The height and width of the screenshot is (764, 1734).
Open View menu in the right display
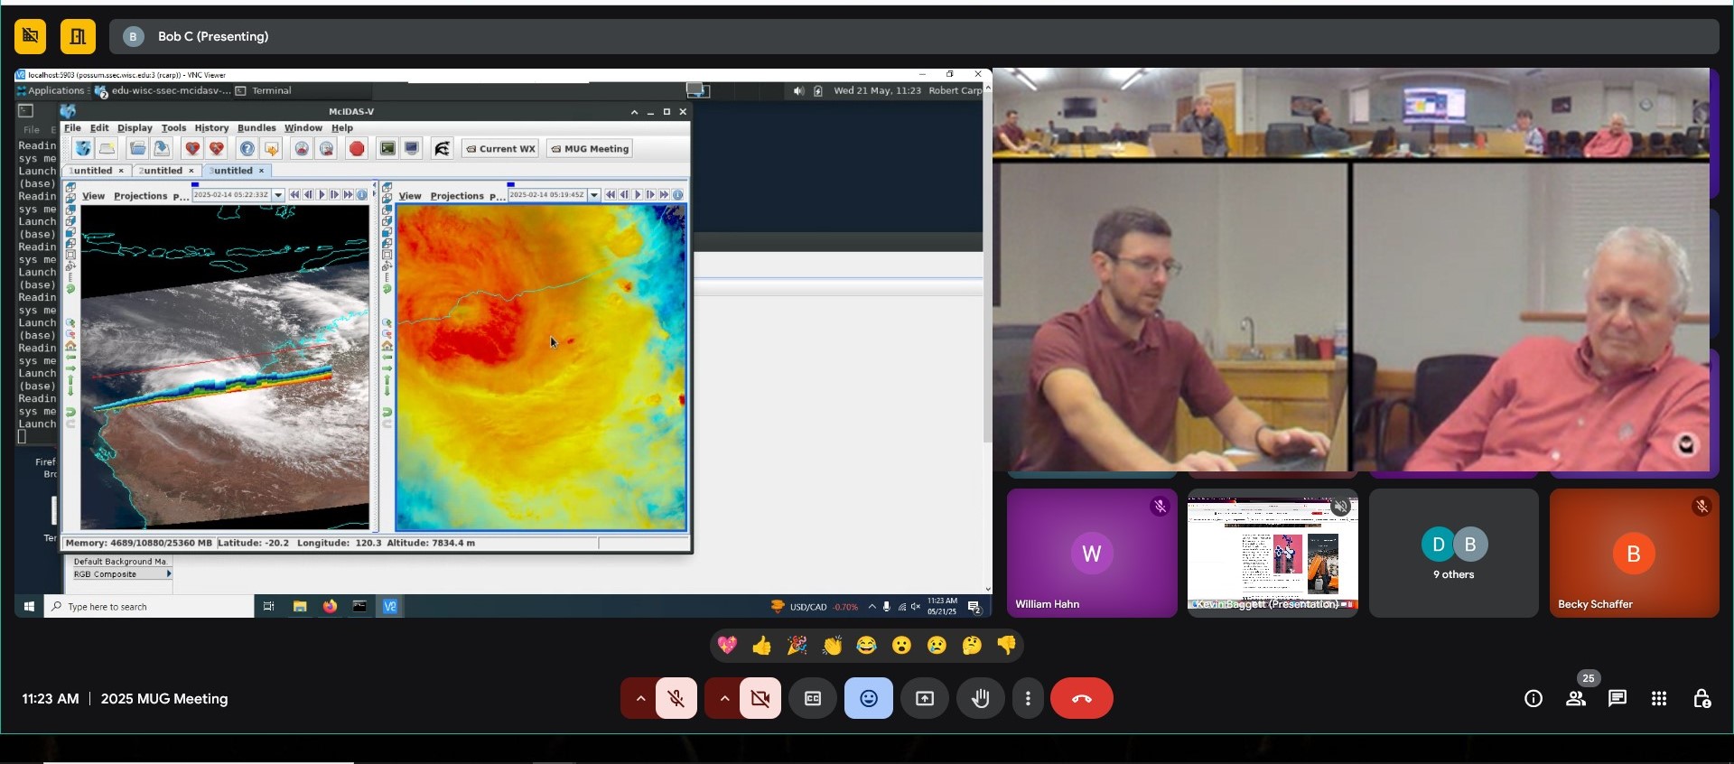410,196
